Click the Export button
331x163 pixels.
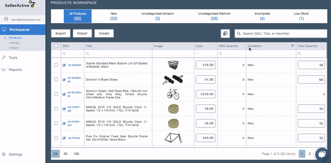coord(60,34)
